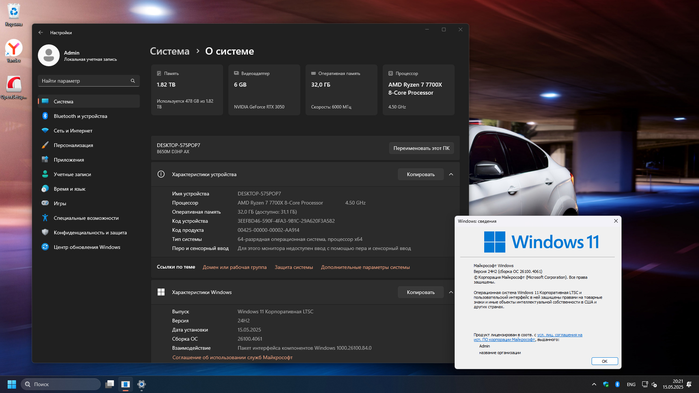This screenshot has height=393, width=699.
Task: Click the Специальные возможности accessibility icon
Action: point(45,218)
